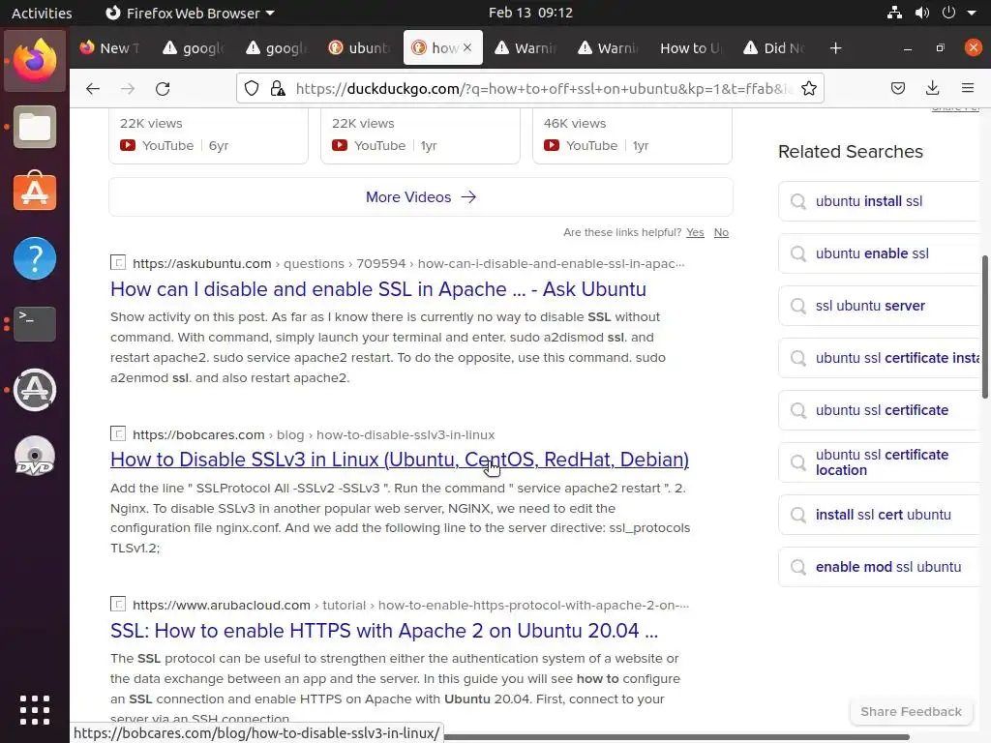Open the 46K views YouTube video card
The image size is (991, 743).
tap(632, 135)
